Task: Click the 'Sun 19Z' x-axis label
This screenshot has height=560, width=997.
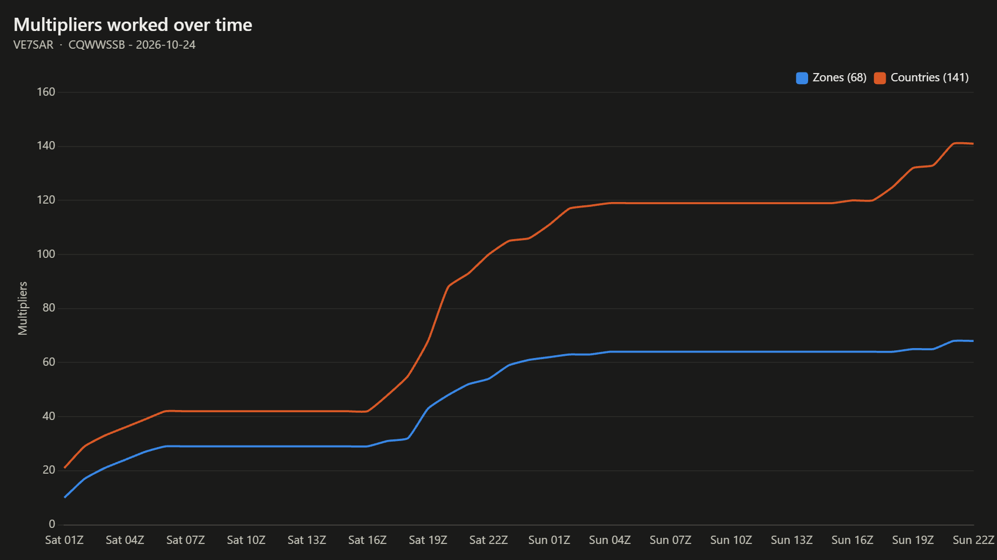Action: 913,540
